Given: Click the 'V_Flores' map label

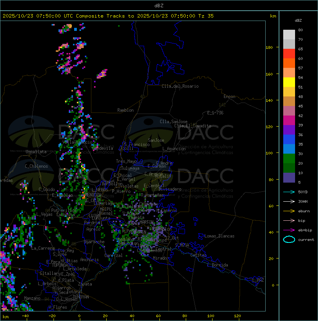Looking at the screenshot, I should click(x=58, y=307).
